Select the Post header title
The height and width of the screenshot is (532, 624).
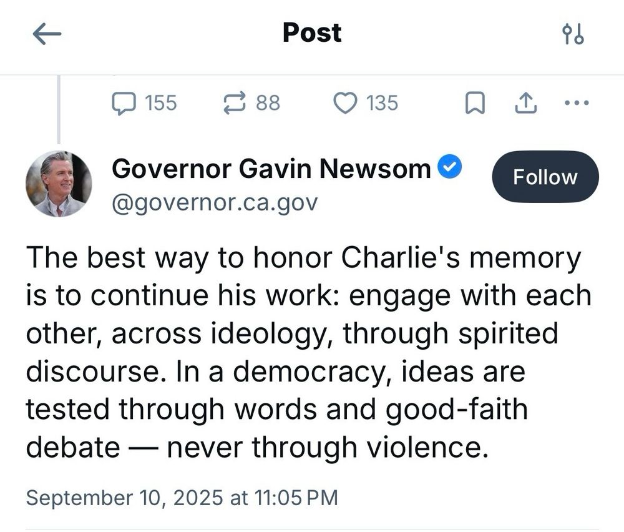[x=311, y=32]
